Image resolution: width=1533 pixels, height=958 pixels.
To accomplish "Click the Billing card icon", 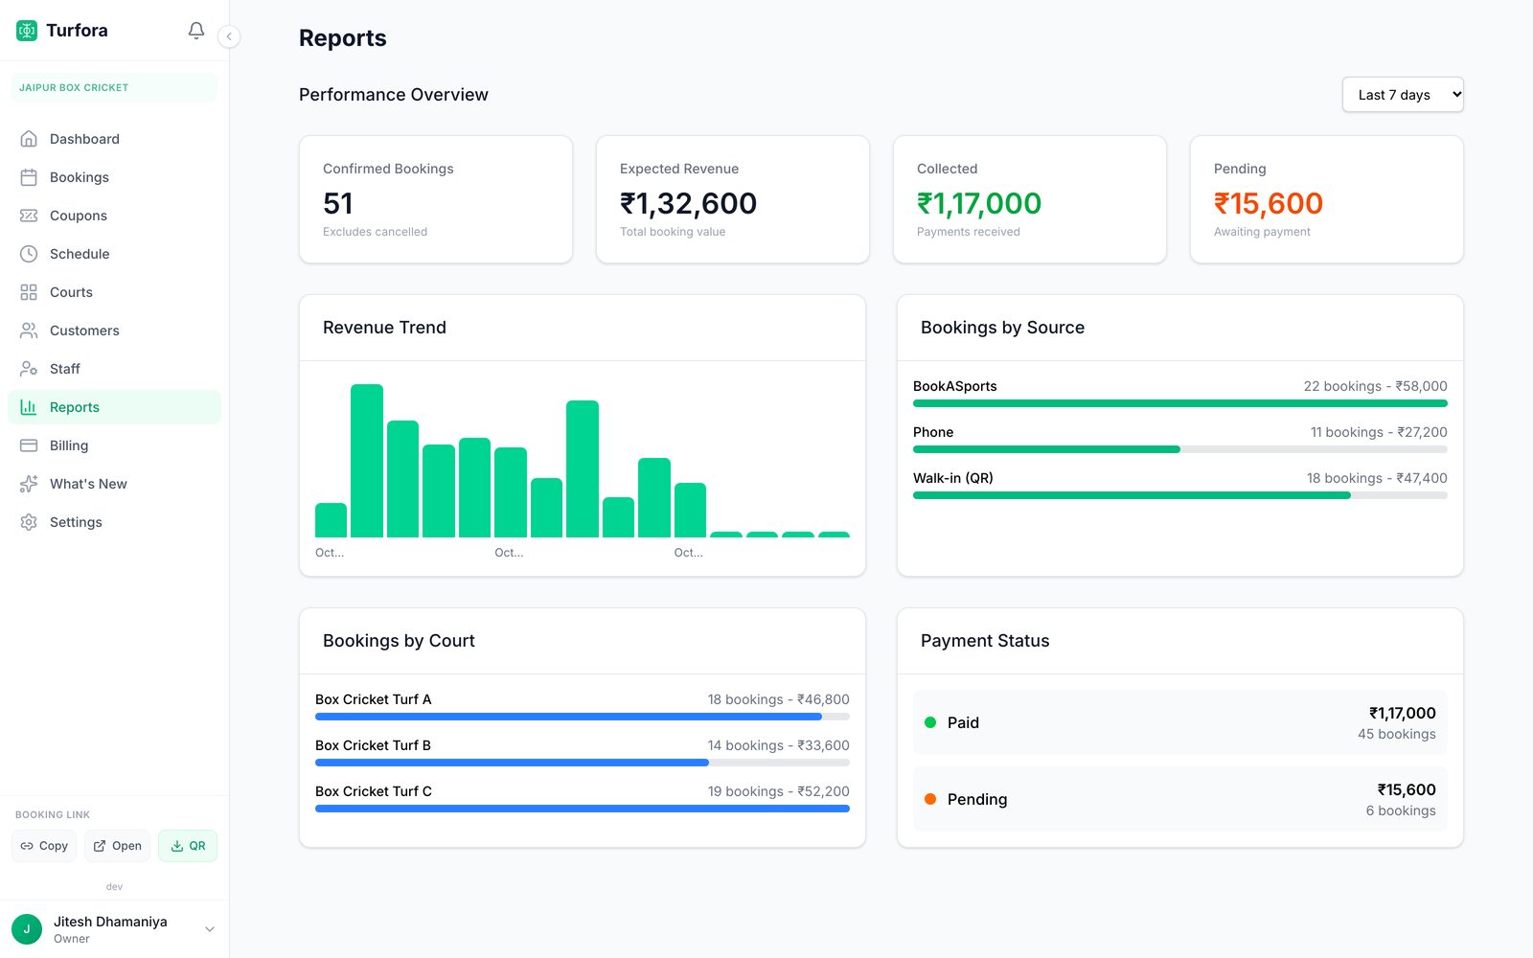I will coord(29,445).
